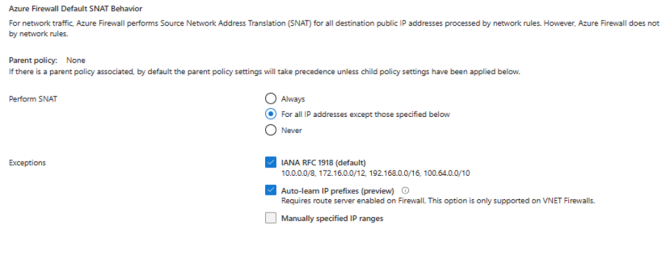This screenshot has height=267, width=662.
Task: Select radio for all IP addresses except specified
Action: (270, 115)
